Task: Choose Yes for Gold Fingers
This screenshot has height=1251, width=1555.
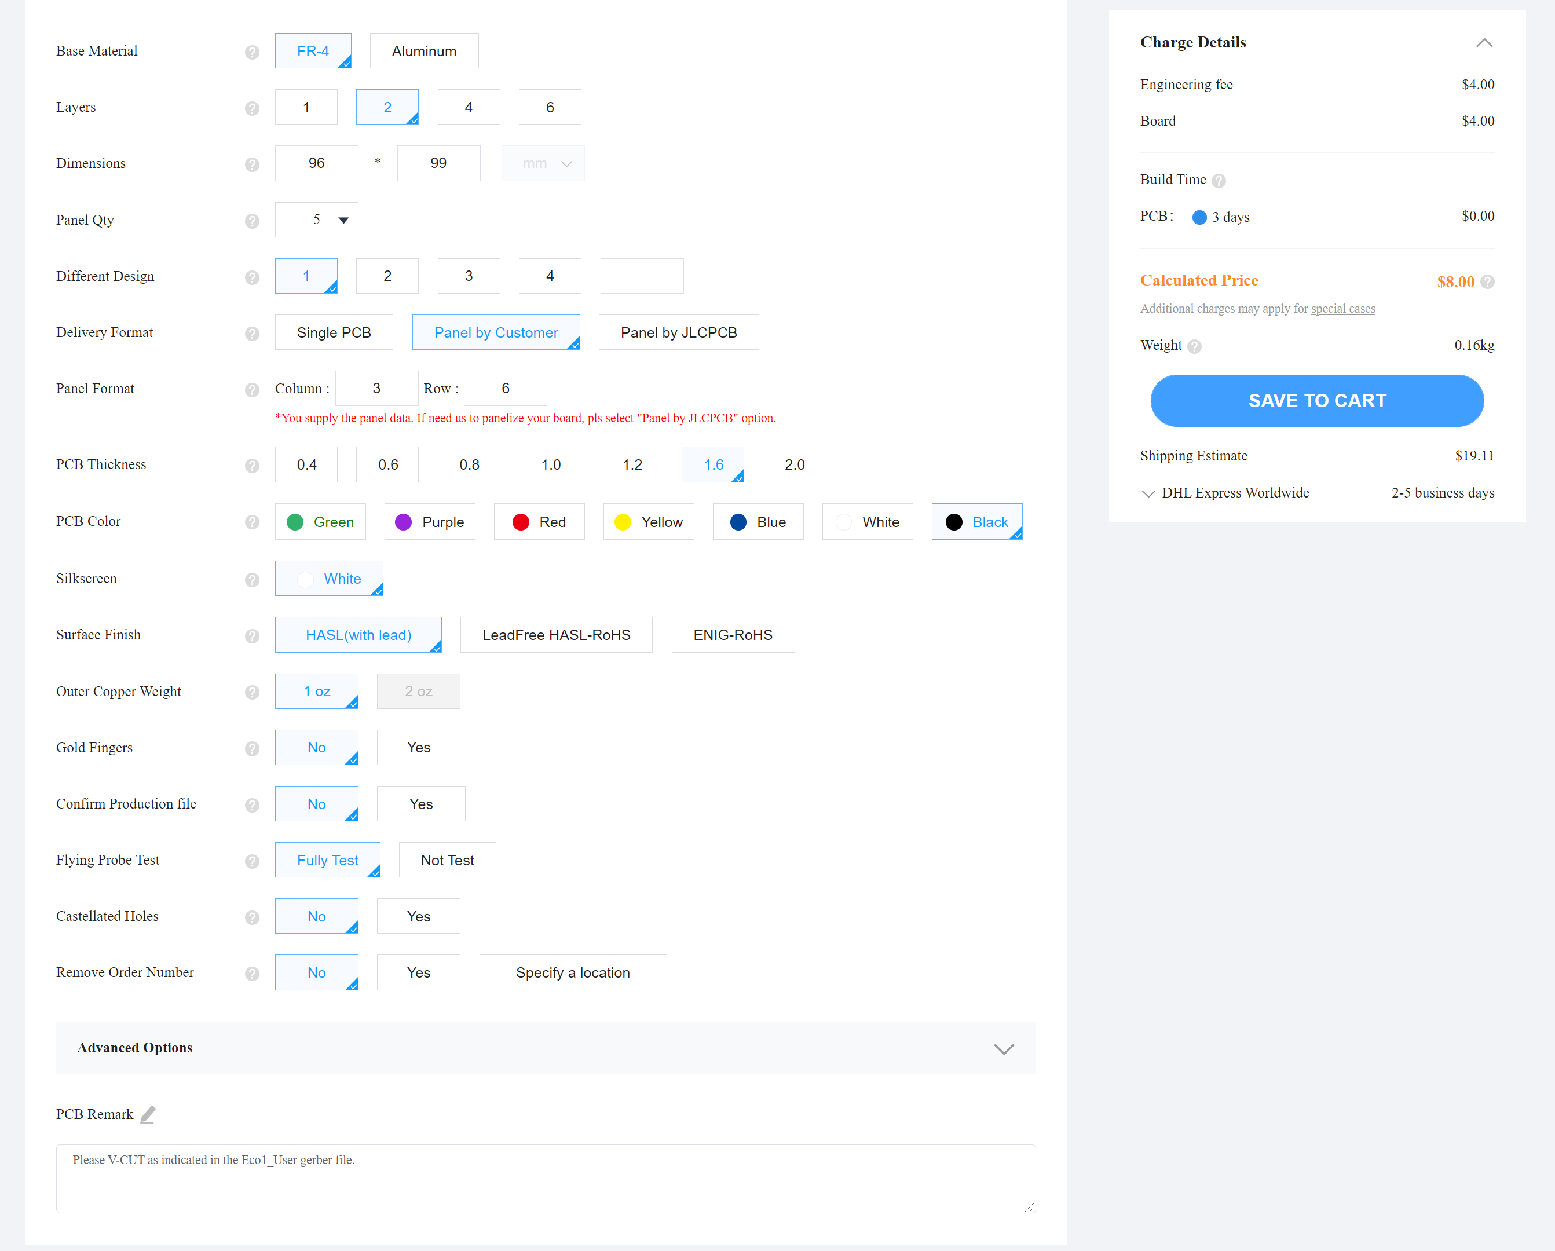Action: tap(418, 748)
